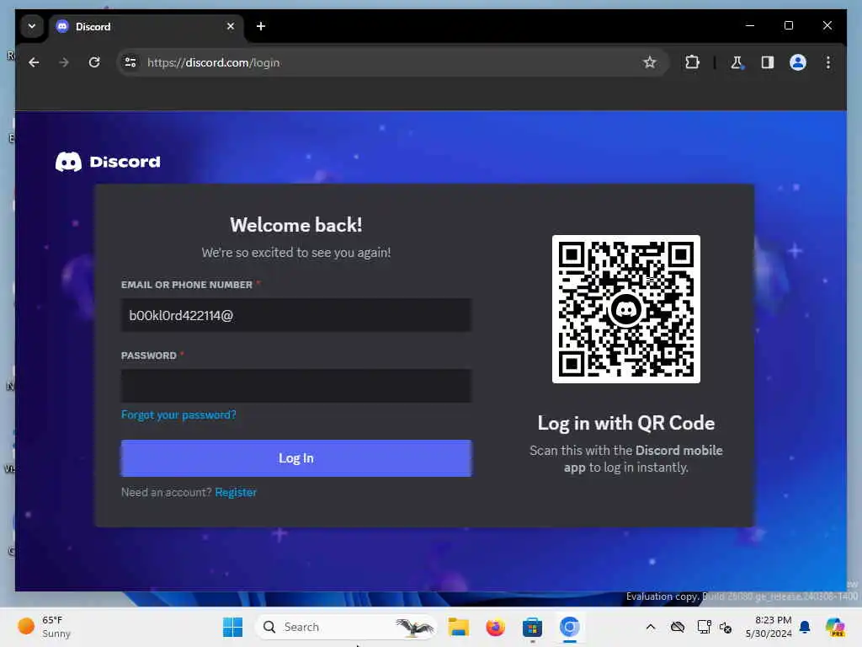Click the network display tray icon

coord(704,627)
